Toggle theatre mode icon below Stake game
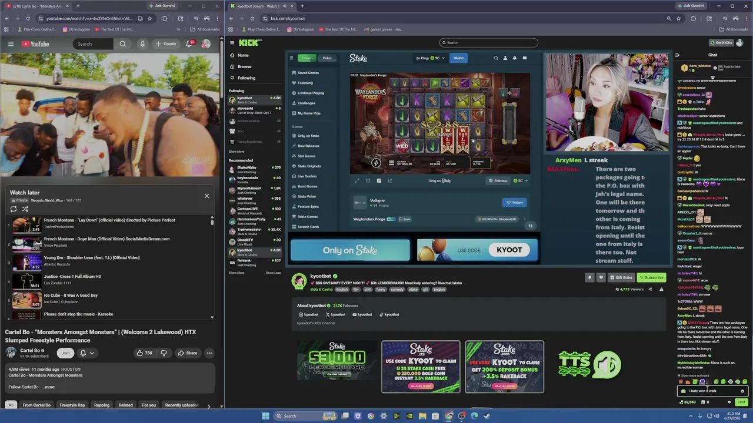This screenshot has height=423, width=753. [x=368, y=181]
